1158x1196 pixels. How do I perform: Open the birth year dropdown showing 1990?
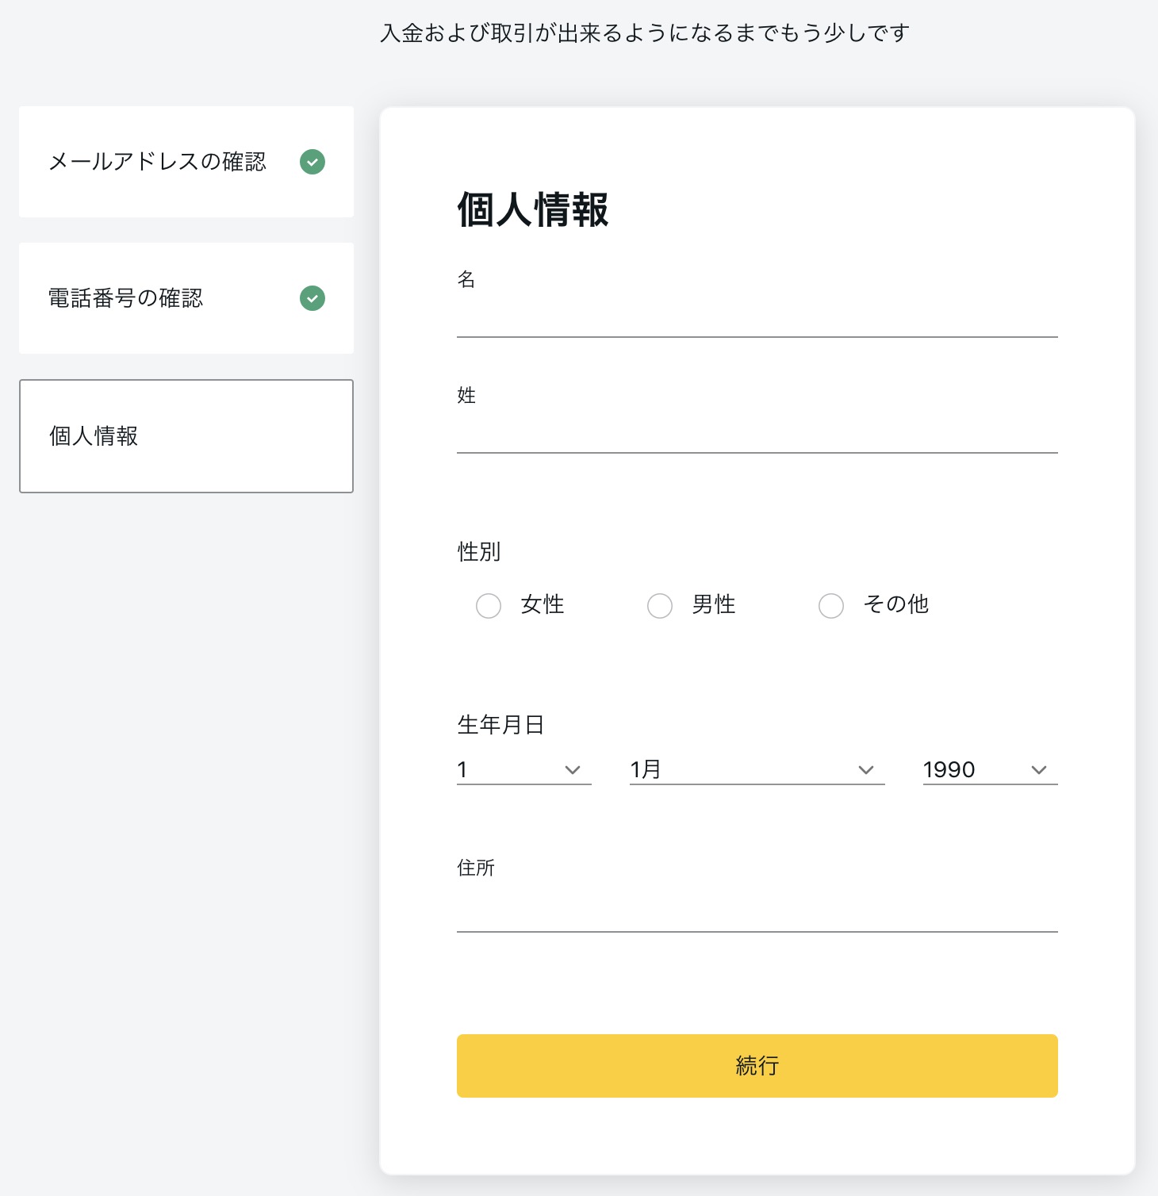pos(976,769)
